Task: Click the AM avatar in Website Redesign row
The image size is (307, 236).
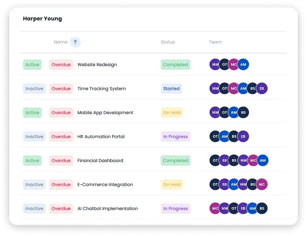Action: (x=243, y=64)
